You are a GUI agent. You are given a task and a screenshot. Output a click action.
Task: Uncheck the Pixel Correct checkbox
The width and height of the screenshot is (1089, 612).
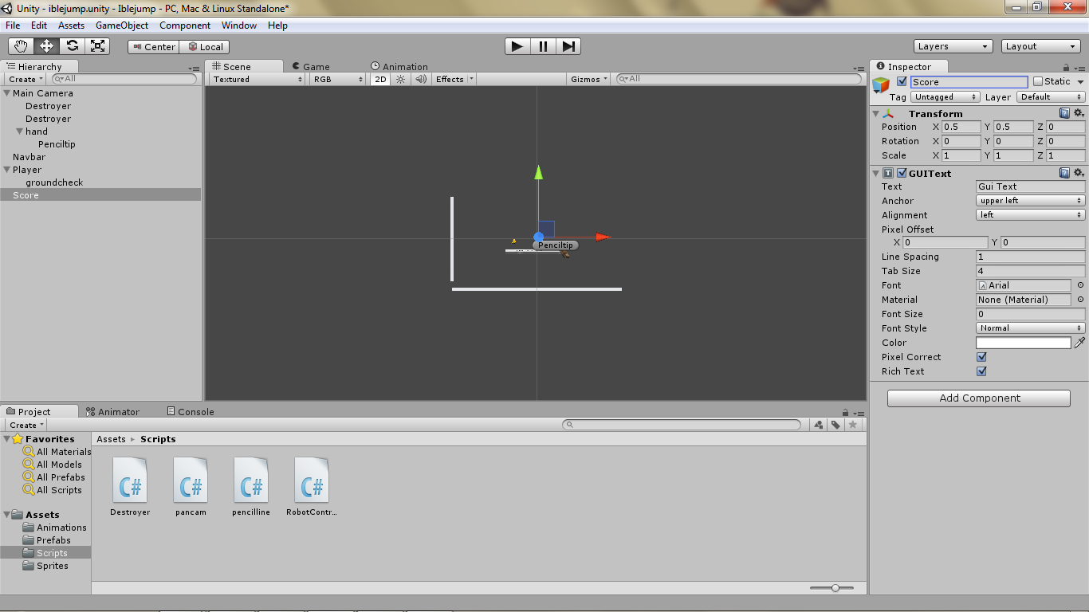tap(981, 357)
